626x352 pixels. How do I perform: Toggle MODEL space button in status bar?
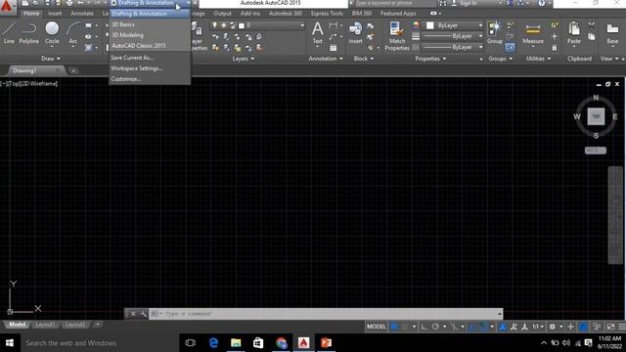tap(376, 327)
